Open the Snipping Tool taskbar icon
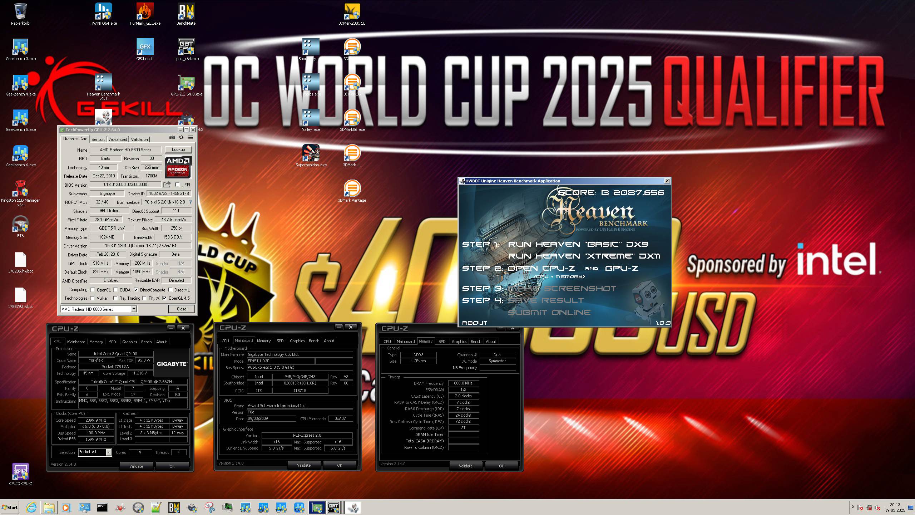Viewport: 915px width, 515px height. [210, 507]
